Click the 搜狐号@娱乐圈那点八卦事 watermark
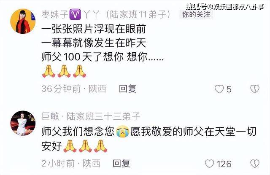Viewport: 270px width, 175px height. [x=225, y=7]
